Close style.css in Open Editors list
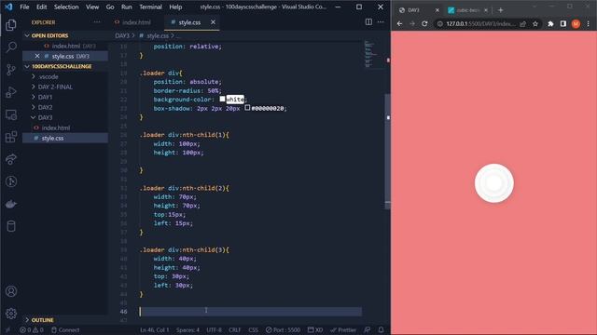This screenshot has width=597, height=335. pyautogui.click(x=37, y=56)
